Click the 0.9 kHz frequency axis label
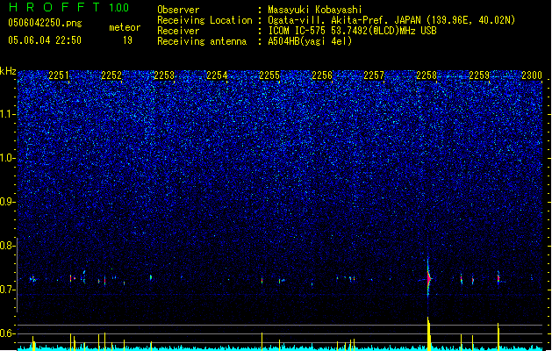 point(8,202)
